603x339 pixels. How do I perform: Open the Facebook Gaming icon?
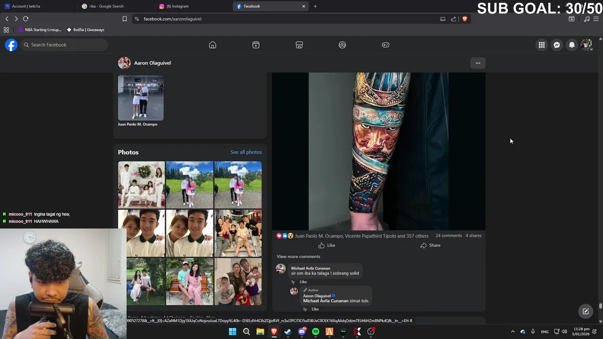tap(386, 45)
